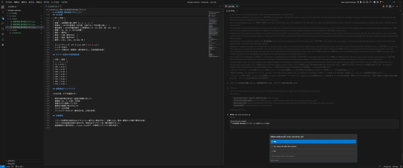
Task: Click main branch indicator in status bar
Action: click(8, 166)
